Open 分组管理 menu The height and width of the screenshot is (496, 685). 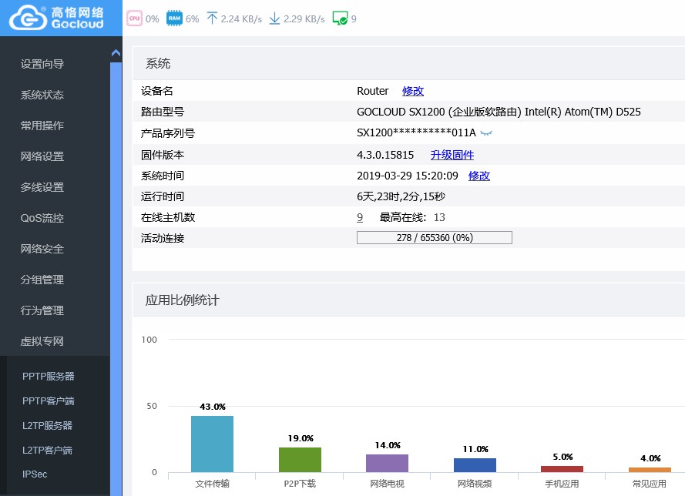[42, 280]
